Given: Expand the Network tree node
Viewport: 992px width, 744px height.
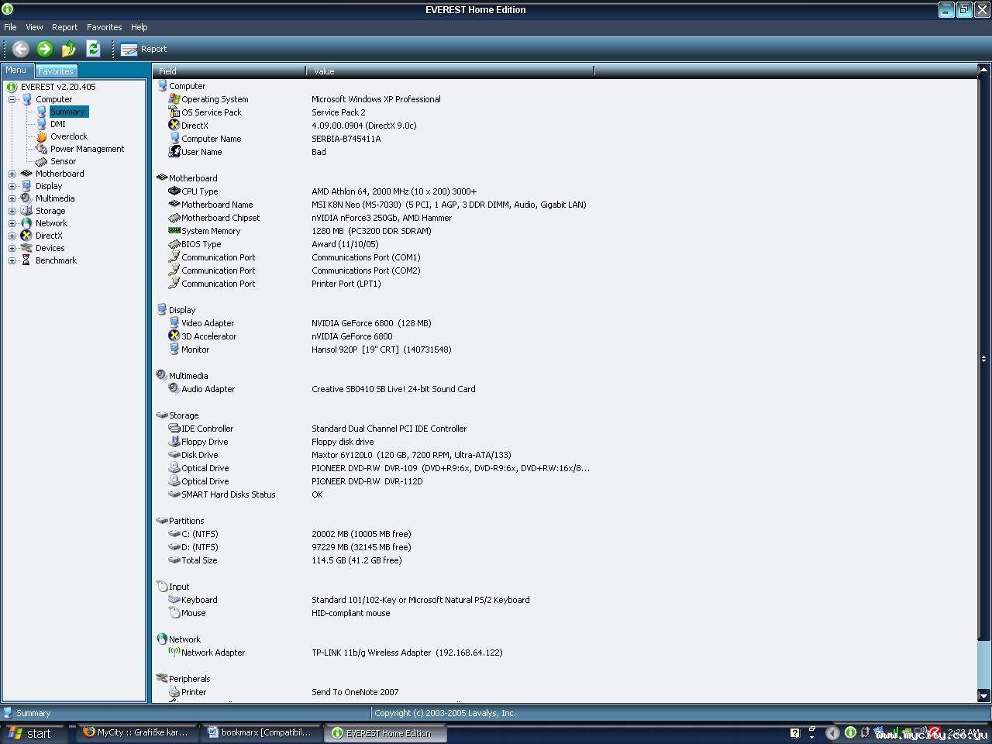Looking at the screenshot, I should click(x=12, y=223).
